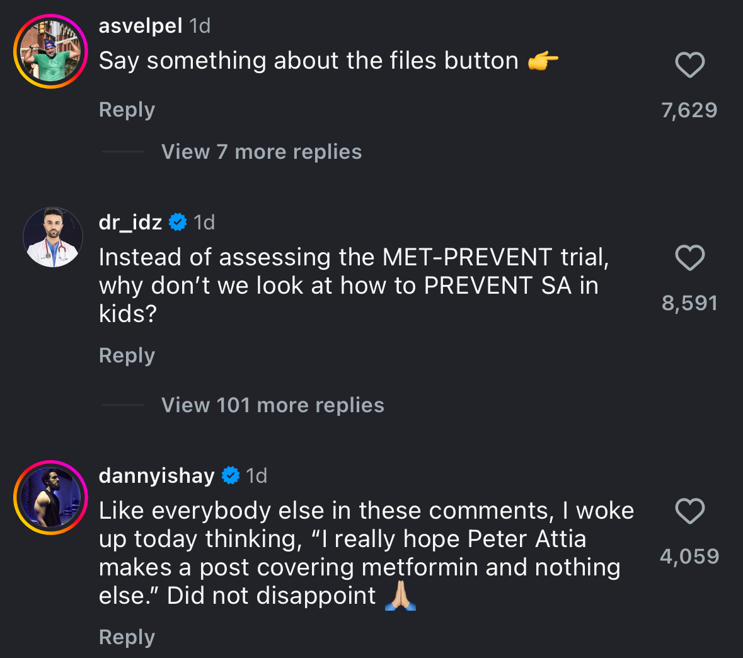
Task: Click the pointing hand emoji in asvelpel's comment
Action: pyautogui.click(x=543, y=61)
